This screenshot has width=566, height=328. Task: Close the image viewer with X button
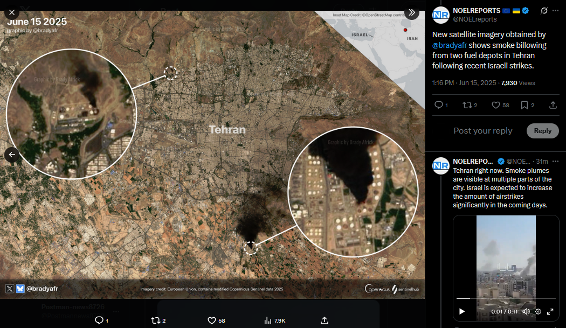[11, 12]
